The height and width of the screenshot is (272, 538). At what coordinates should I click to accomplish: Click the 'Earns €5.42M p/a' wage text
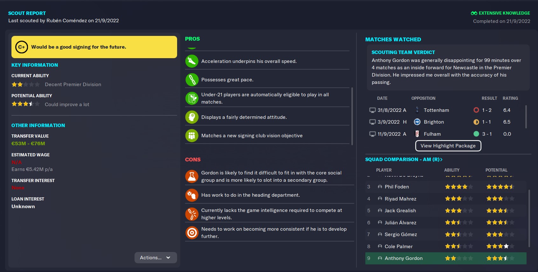tap(32, 169)
